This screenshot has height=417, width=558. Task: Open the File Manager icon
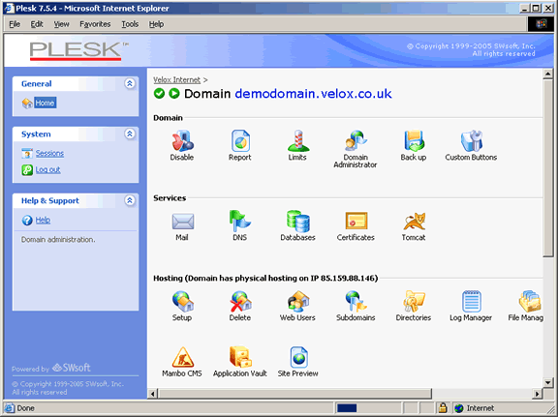[530, 302]
